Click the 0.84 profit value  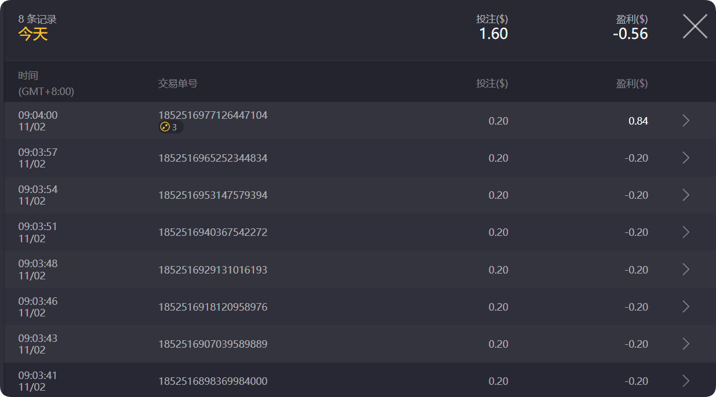coord(638,121)
